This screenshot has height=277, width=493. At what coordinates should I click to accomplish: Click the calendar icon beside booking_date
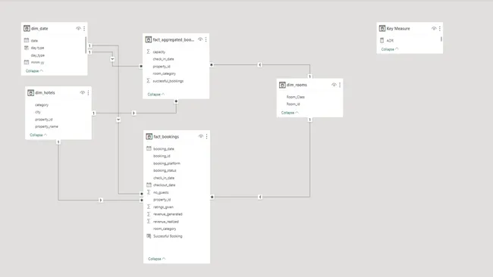(x=149, y=148)
